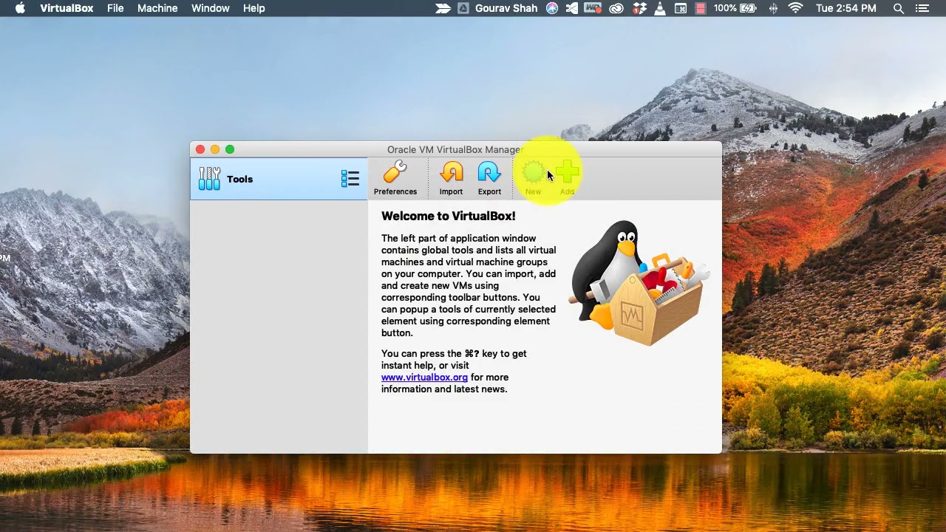Image resolution: width=946 pixels, height=532 pixels.
Task: Click the double-arrow menu bar icon
Action: click(443, 8)
